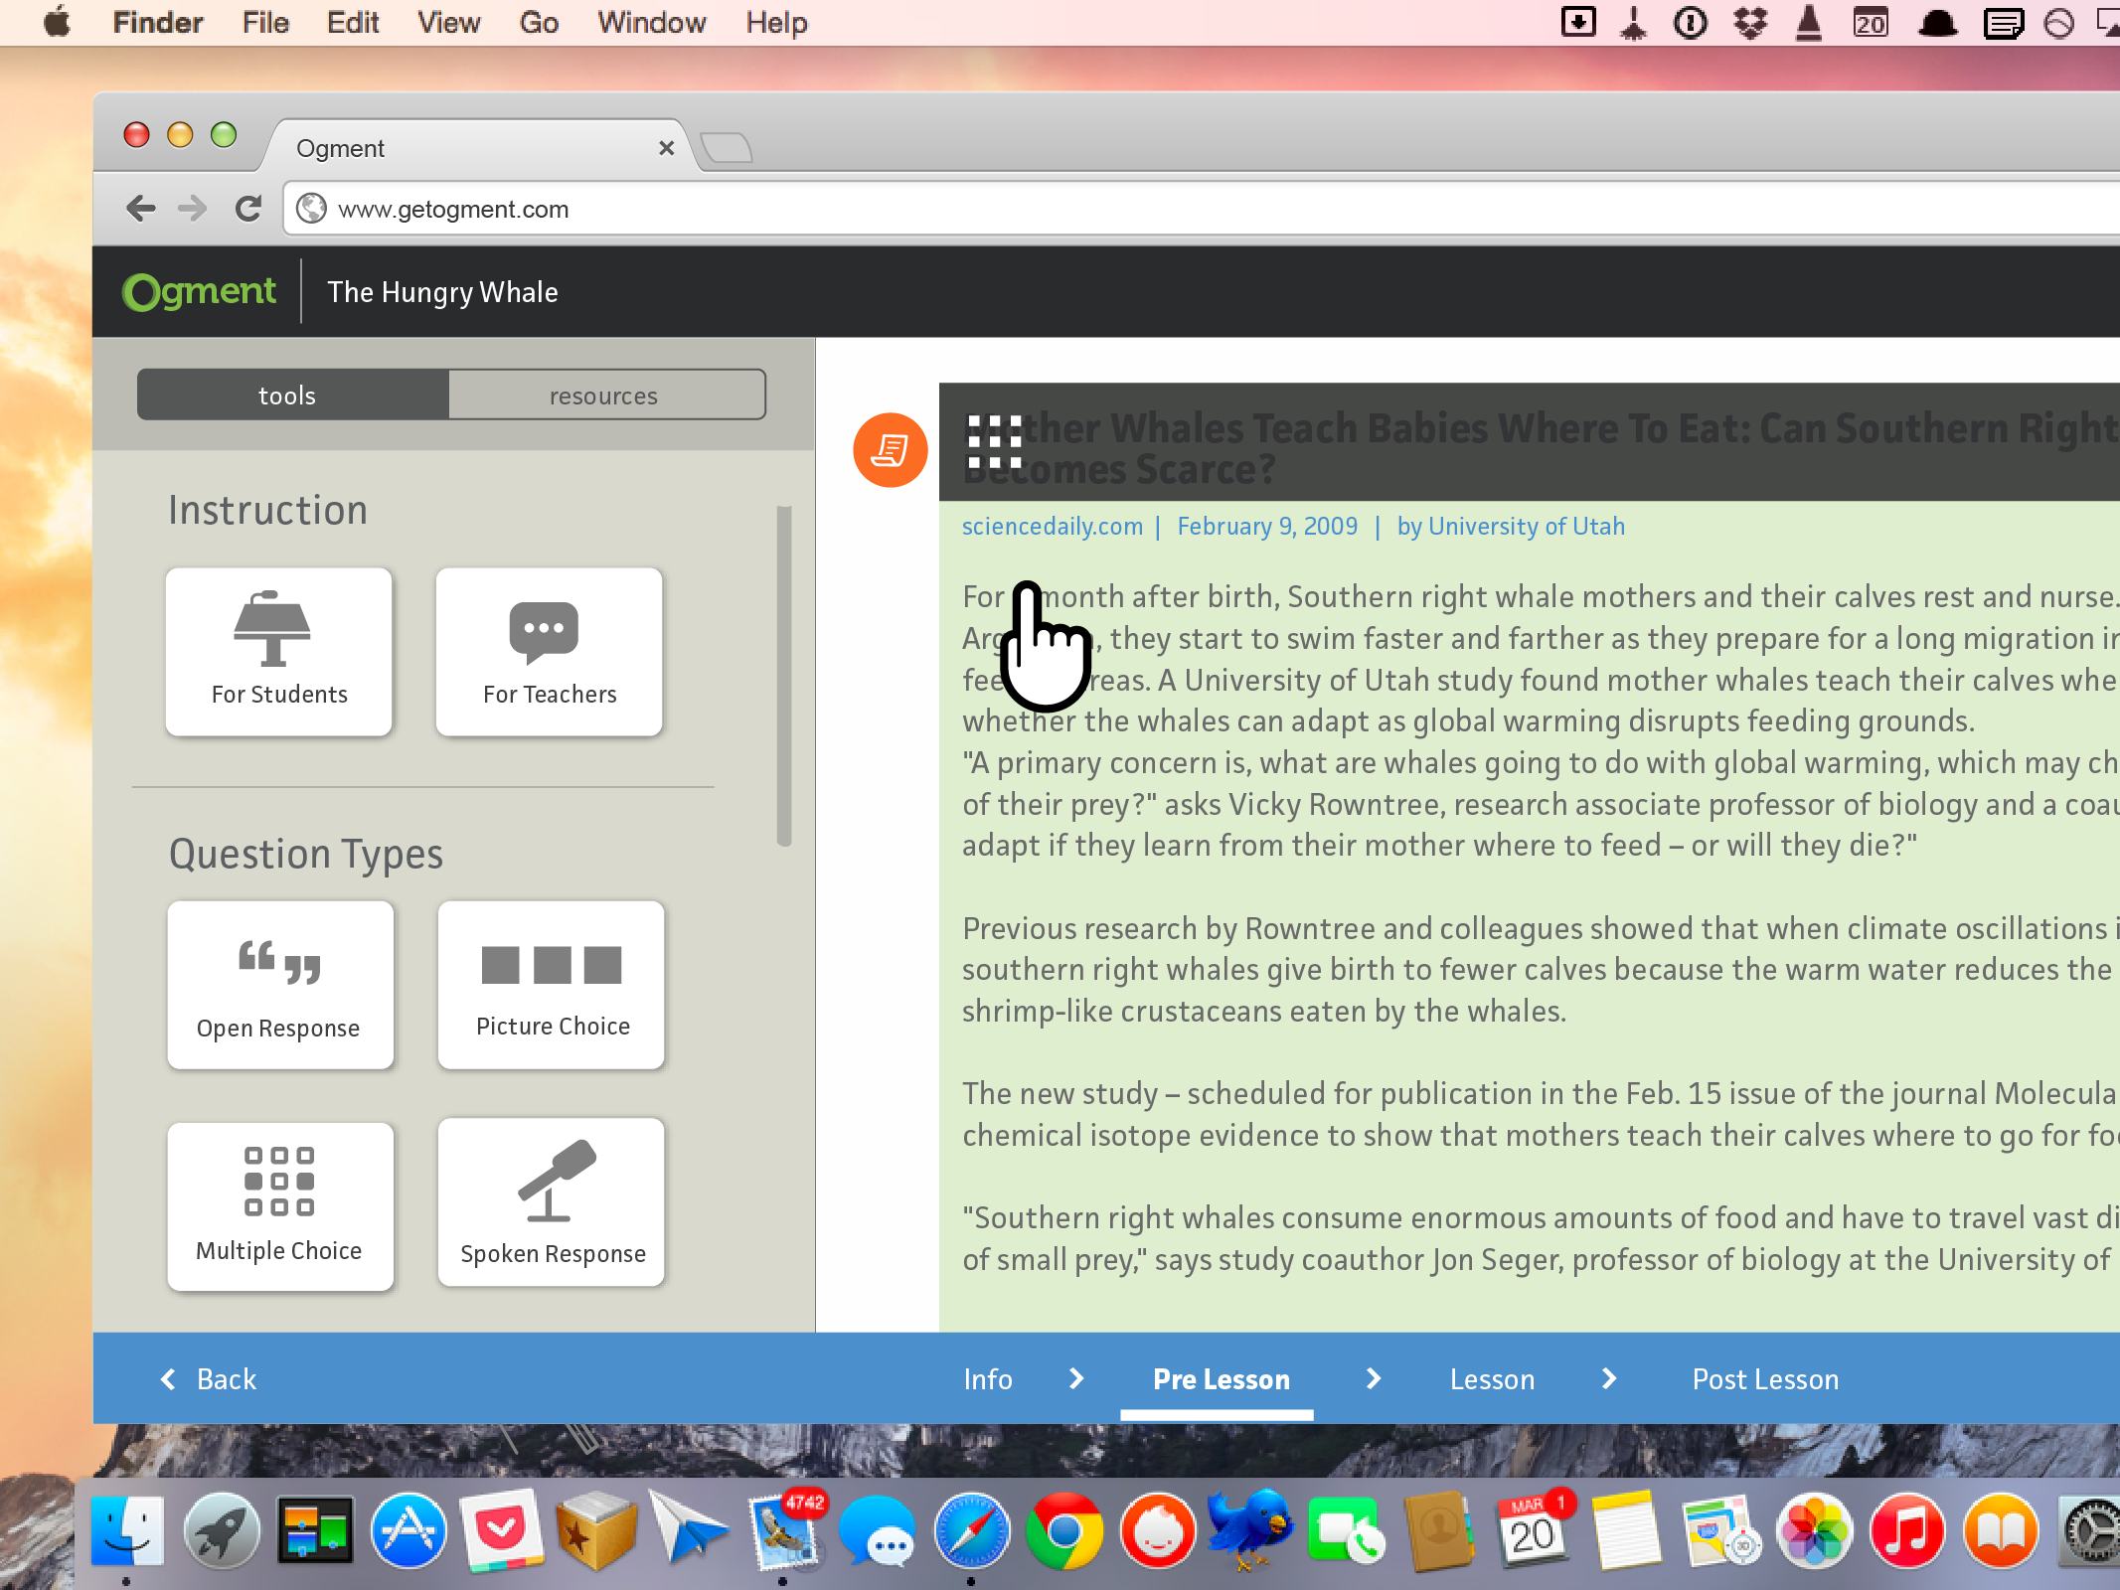
Task: Go to the Lesson step
Action: coord(1492,1379)
